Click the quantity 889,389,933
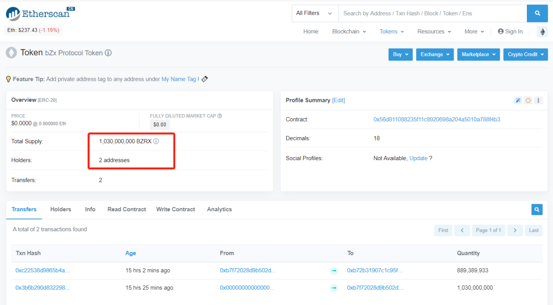The height and width of the screenshot is (305, 553). pos(473,270)
